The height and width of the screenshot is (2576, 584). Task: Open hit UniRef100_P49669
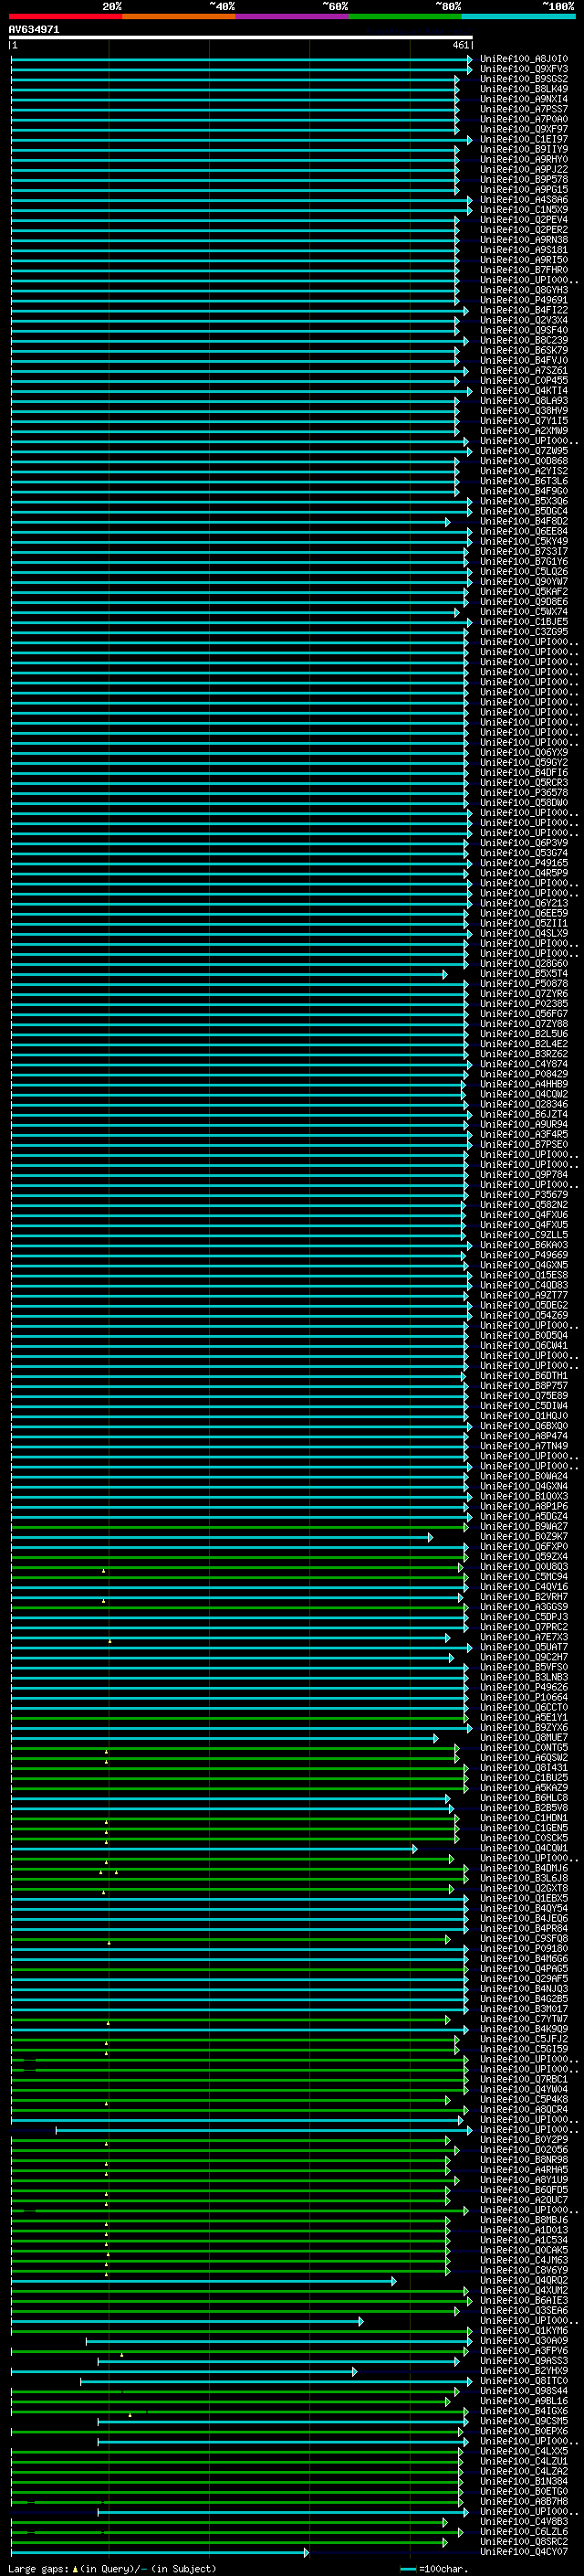point(523,1255)
